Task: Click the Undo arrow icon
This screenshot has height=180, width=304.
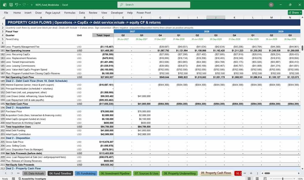Action: (x=17, y=5)
